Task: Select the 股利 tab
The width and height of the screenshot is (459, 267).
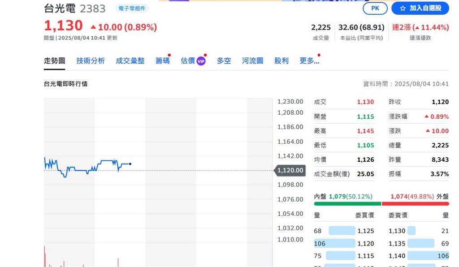Action: (281, 61)
